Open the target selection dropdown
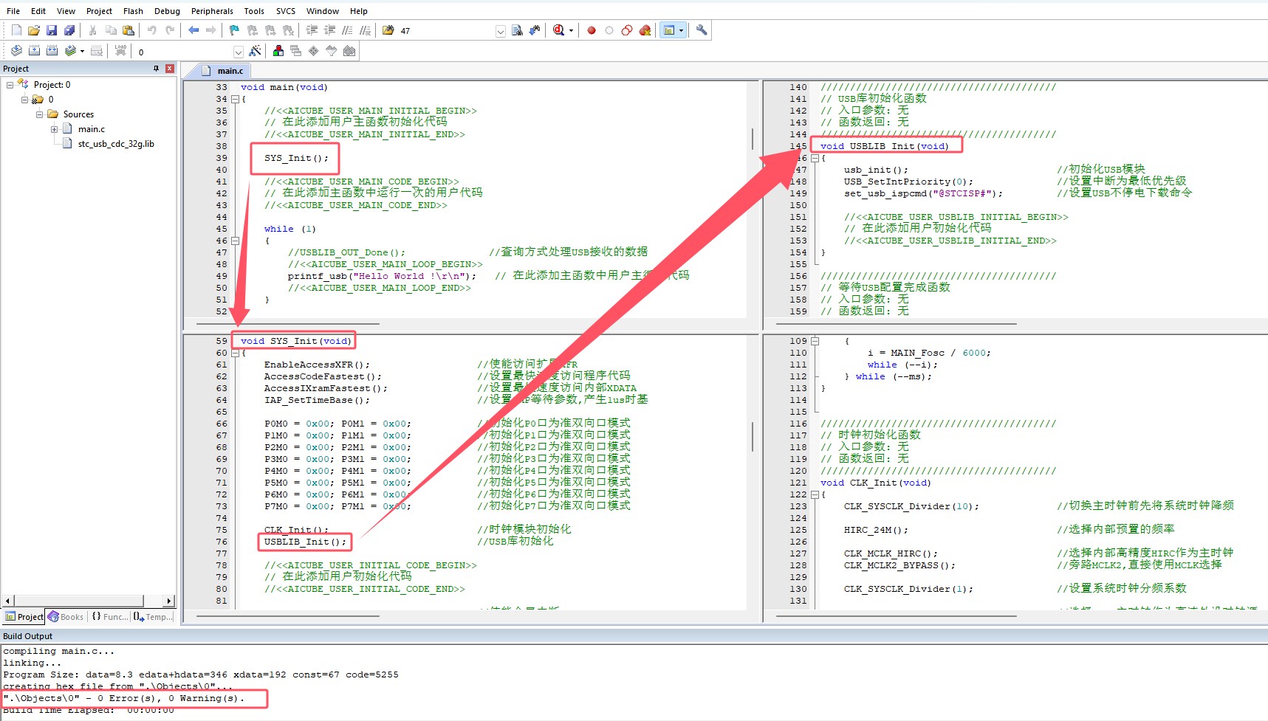The image size is (1268, 721). [x=239, y=52]
